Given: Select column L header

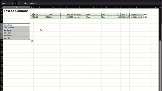Looking at the screenshot, I should [147, 7].
